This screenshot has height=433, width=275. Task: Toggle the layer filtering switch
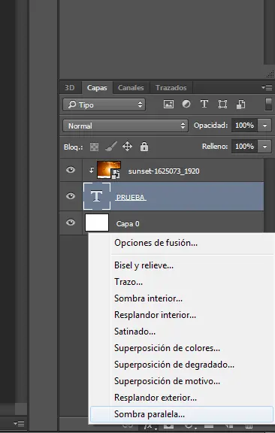[268, 104]
